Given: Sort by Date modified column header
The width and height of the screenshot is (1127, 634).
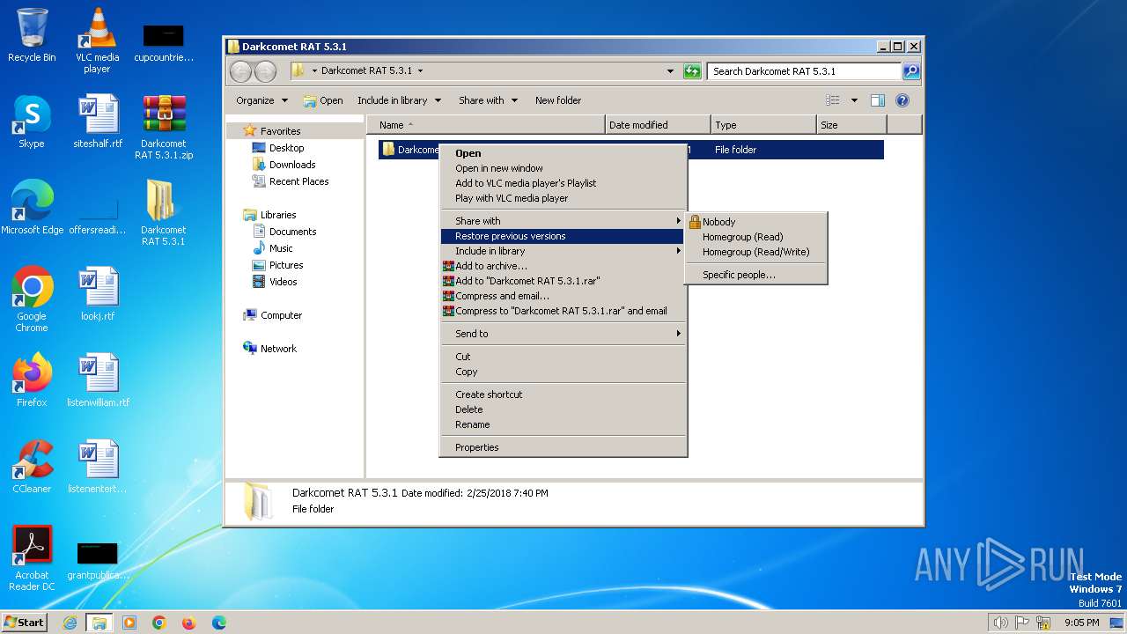Looking at the screenshot, I should click(658, 125).
